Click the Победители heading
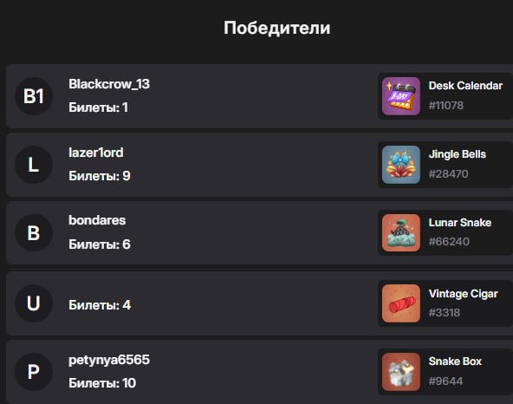The height and width of the screenshot is (404, 513). 276,28
